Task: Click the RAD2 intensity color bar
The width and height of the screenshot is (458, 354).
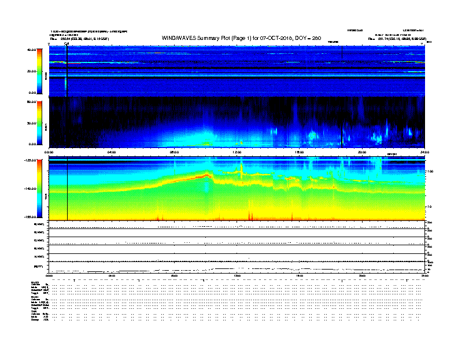Action: coord(39,71)
